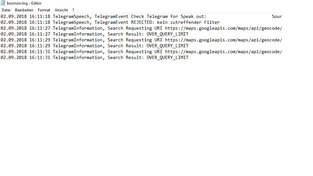Viewport: 313px width, 176px height.
Task: Open the Format menu
Action: [44, 10]
